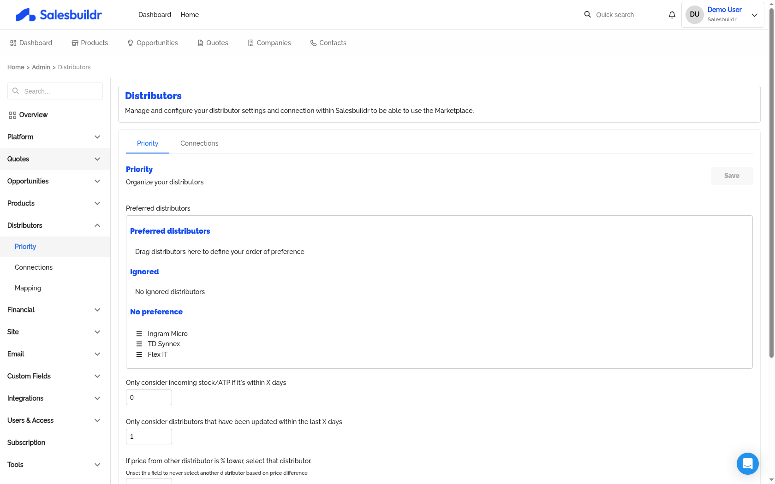The height and width of the screenshot is (484, 775).
Task: Click the sidebar search magnifier icon
Action: click(x=16, y=91)
